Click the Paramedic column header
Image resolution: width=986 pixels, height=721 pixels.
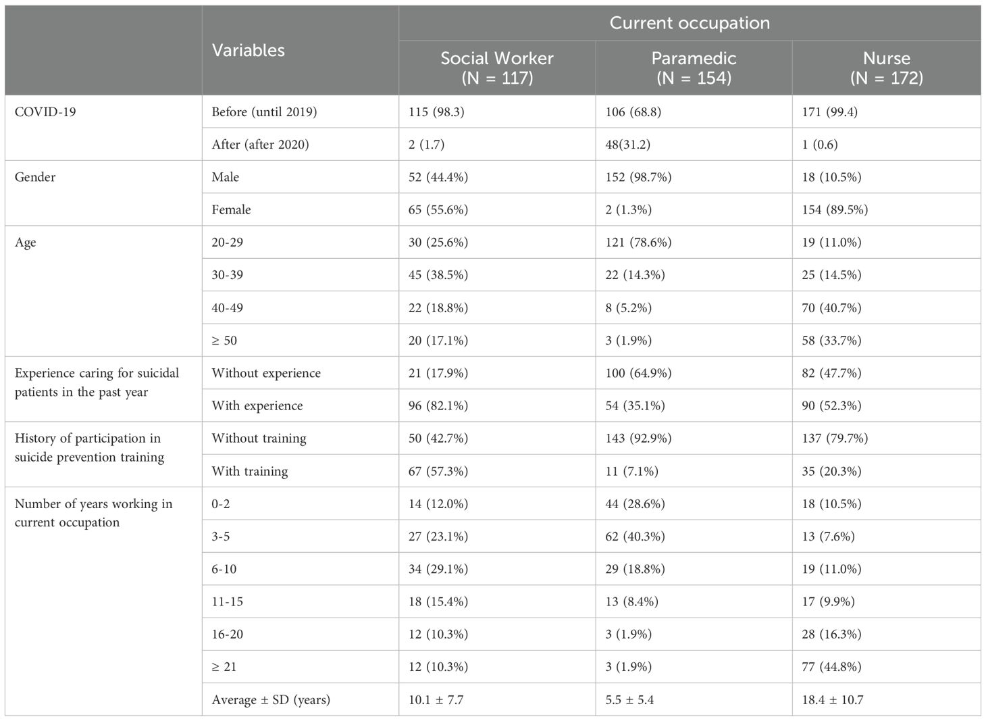[694, 68]
